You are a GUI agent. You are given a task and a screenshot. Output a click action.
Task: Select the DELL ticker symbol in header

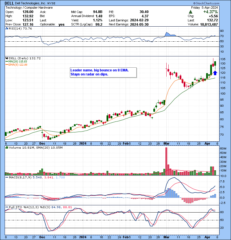(x=9, y=3)
